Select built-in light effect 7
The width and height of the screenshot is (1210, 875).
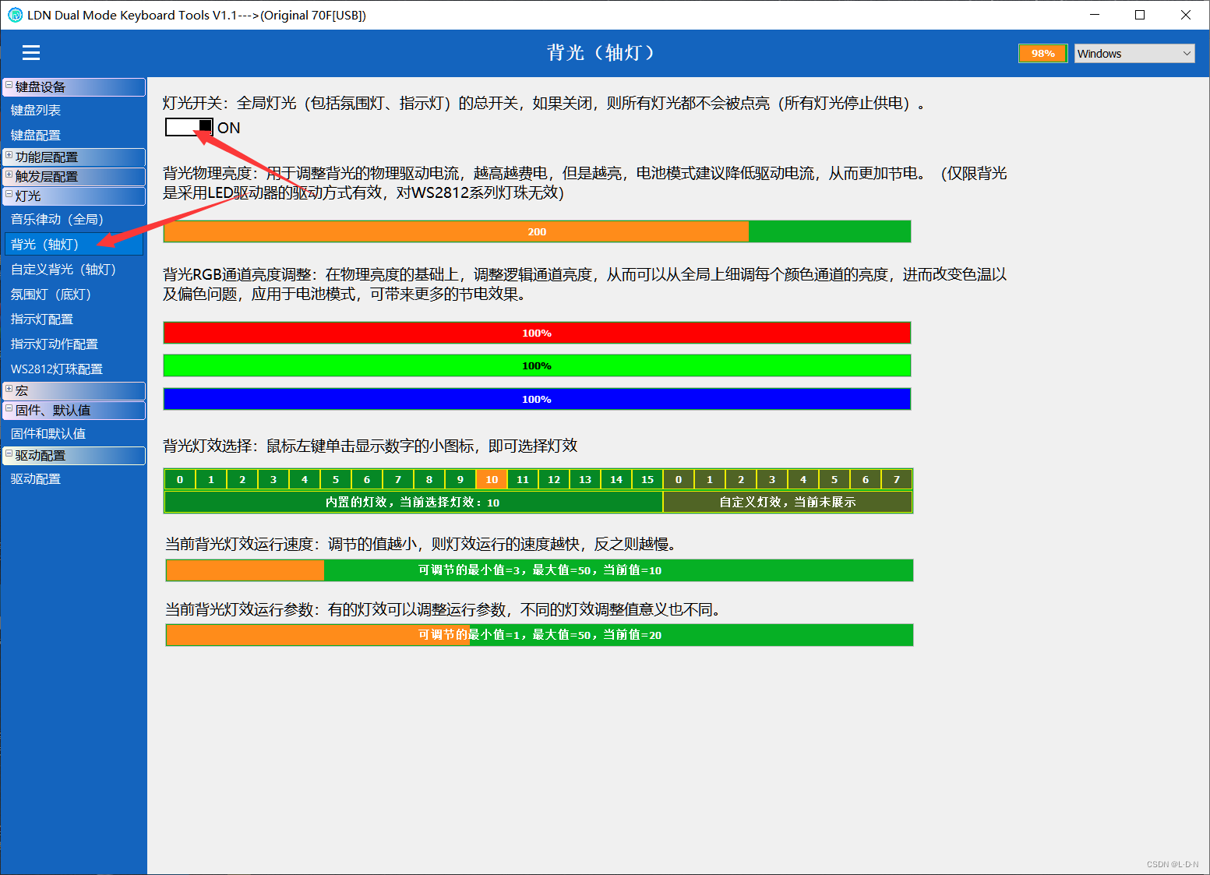(x=398, y=479)
